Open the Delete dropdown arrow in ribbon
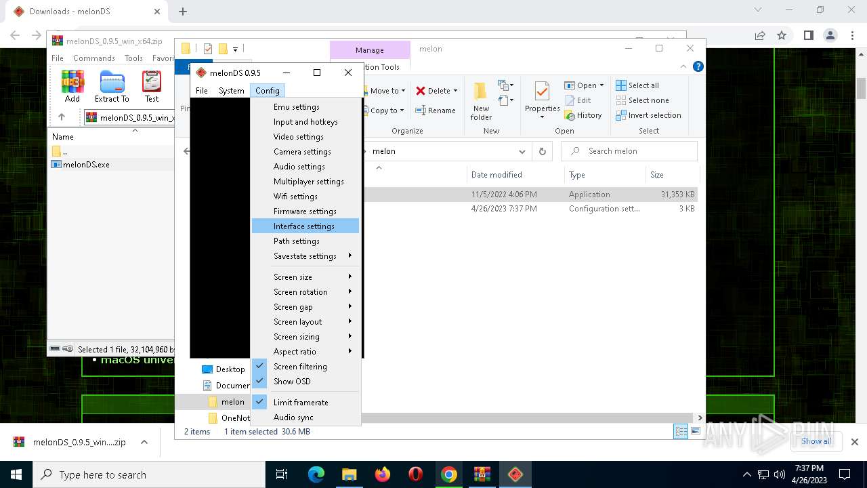867x488 pixels. 455,91
